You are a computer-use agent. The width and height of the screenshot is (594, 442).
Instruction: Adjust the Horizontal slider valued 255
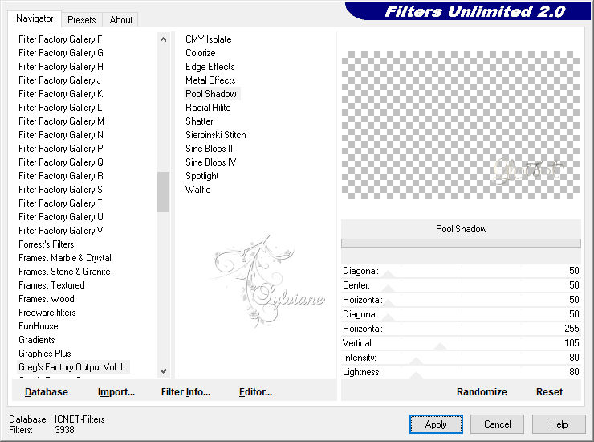(461, 329)
